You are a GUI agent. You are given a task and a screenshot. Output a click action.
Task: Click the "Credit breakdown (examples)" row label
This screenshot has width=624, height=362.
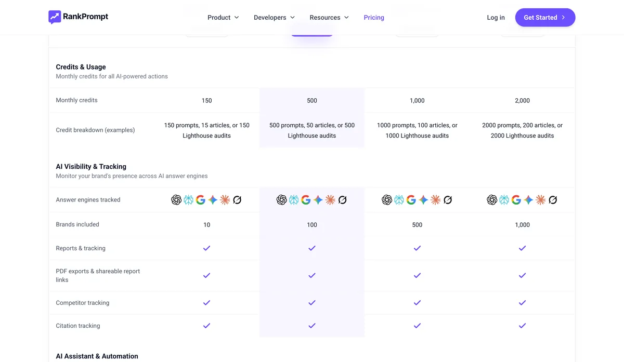coord(95,130)
